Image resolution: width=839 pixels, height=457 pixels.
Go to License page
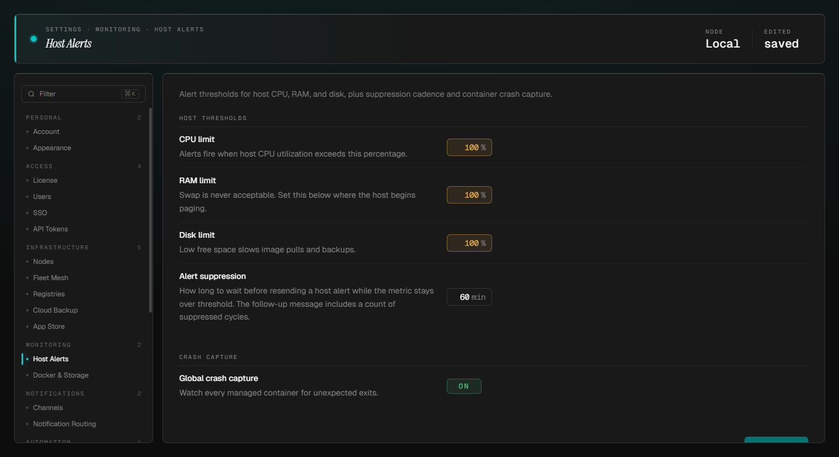(45, 180)
